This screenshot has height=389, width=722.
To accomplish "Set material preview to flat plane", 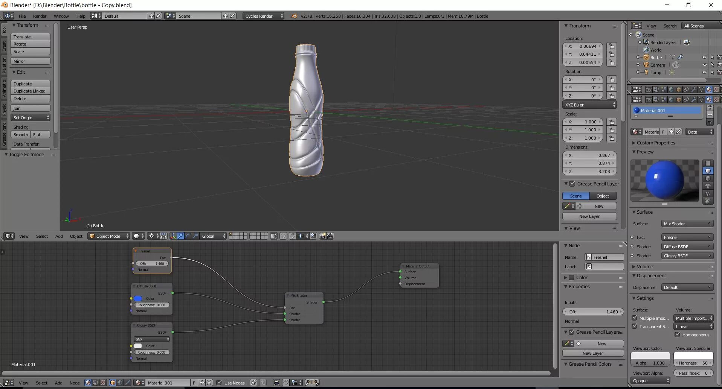I will 708,163.
